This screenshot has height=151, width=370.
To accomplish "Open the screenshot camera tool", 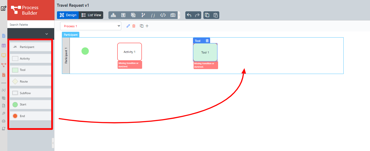I will pos(173,15).
